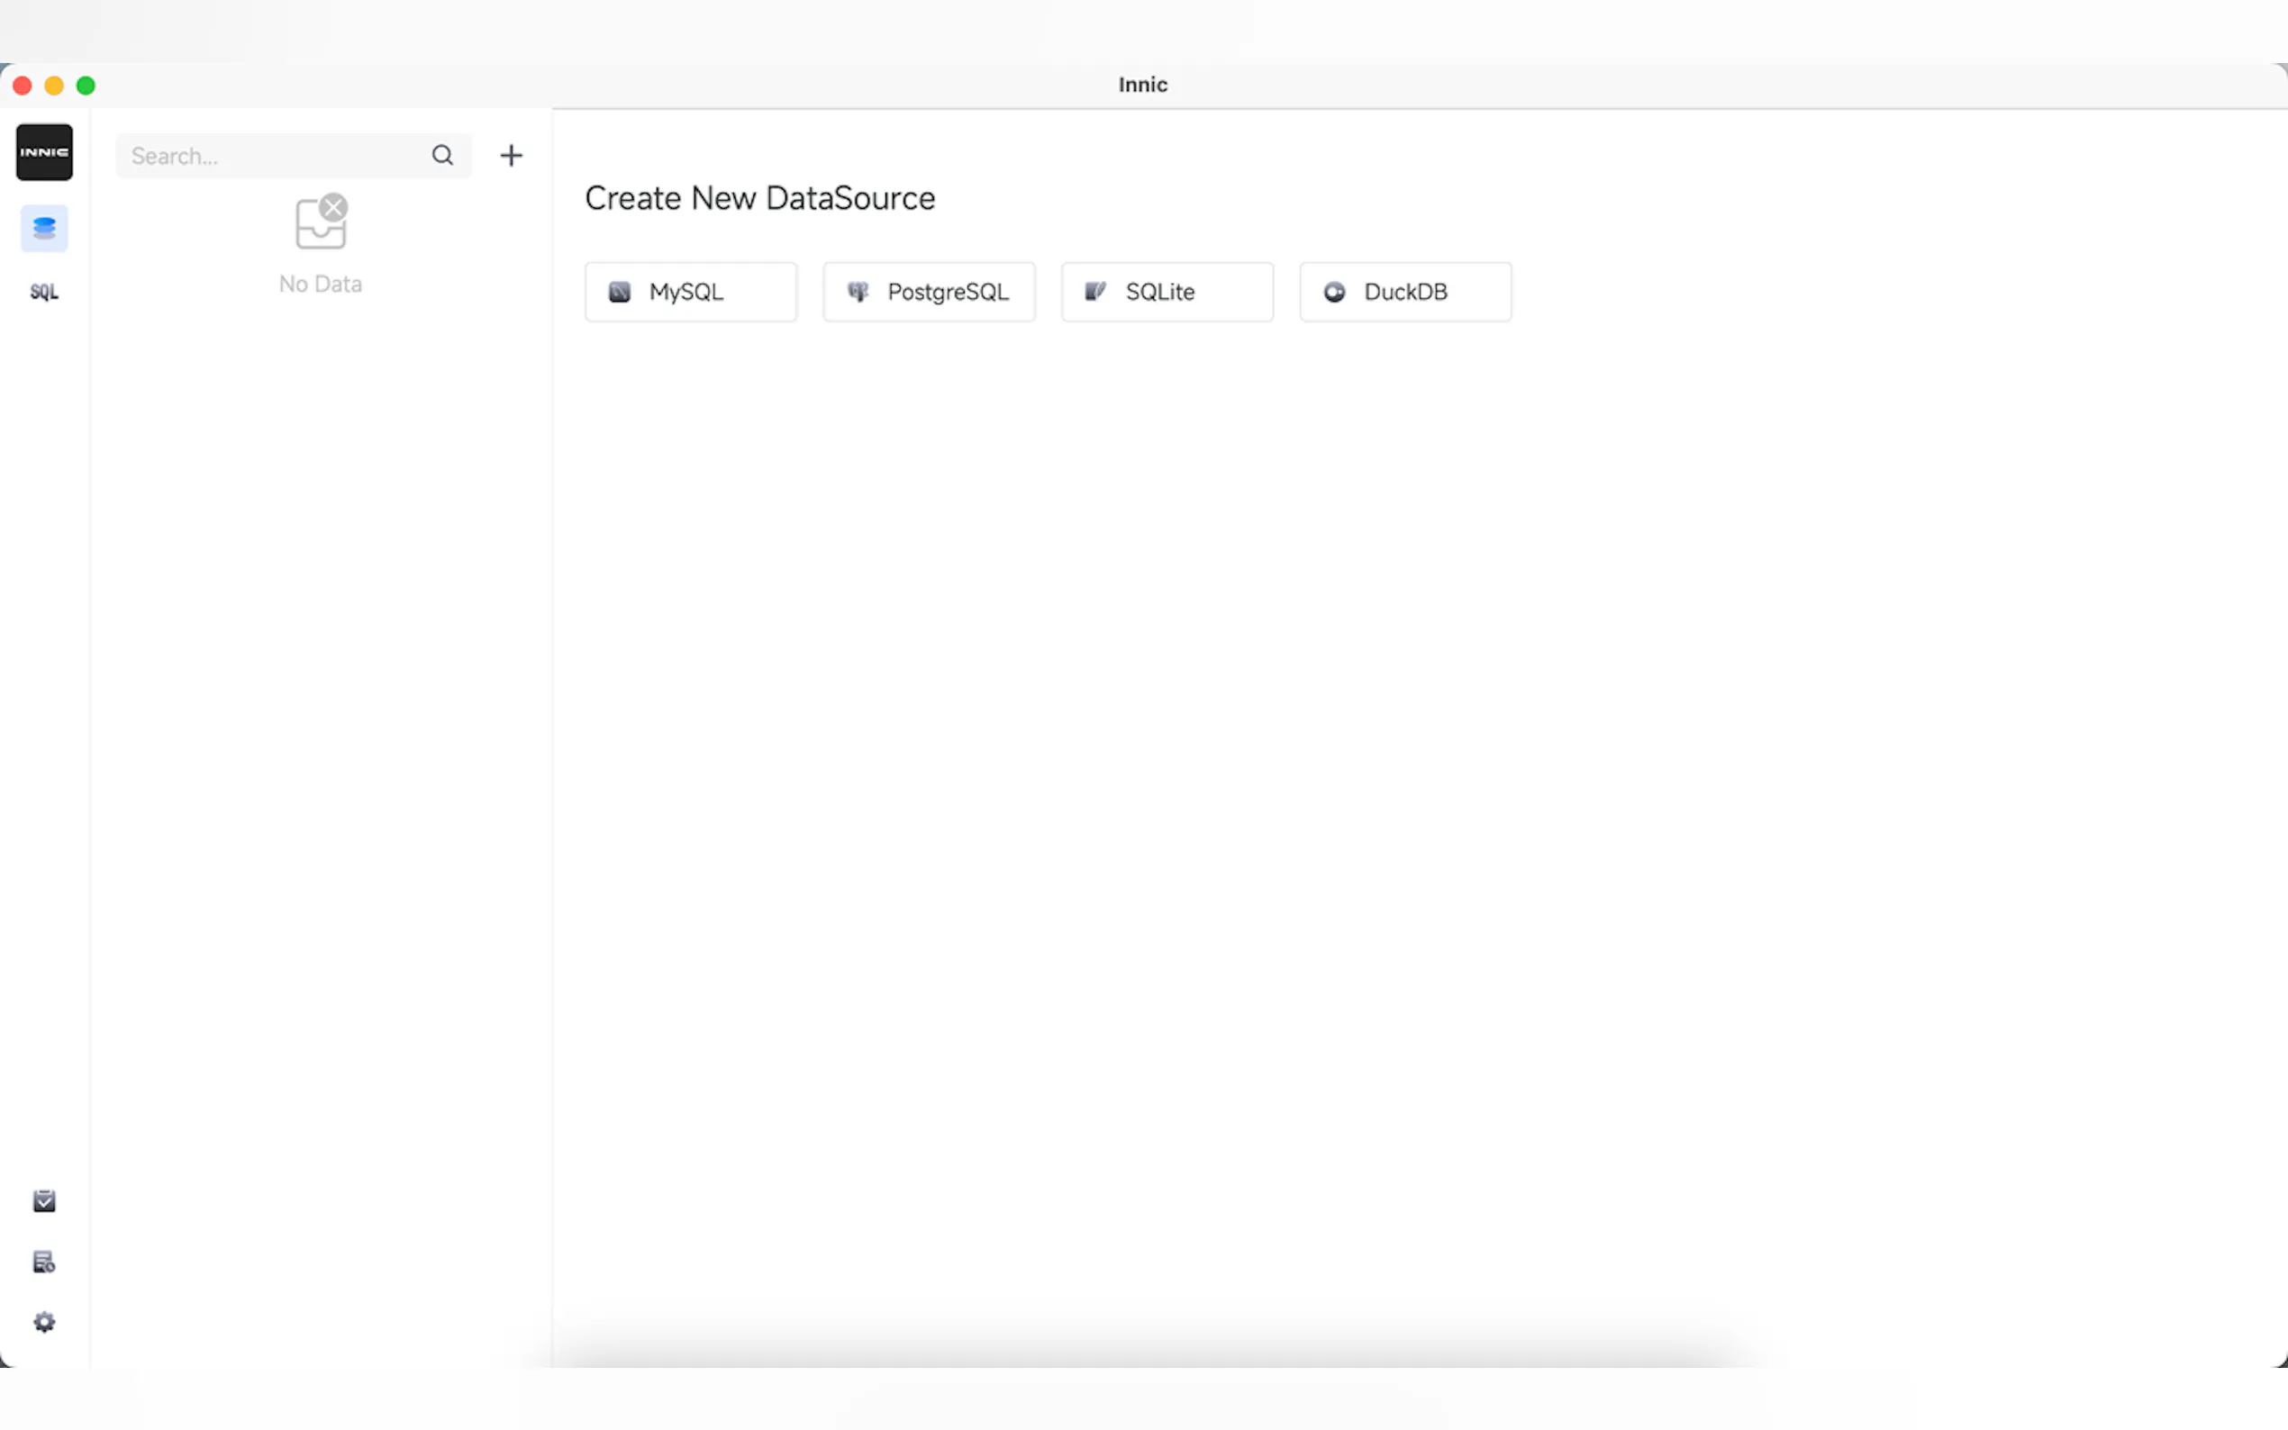
Task: Click the Innic window title text
Action: (1142, 86)
